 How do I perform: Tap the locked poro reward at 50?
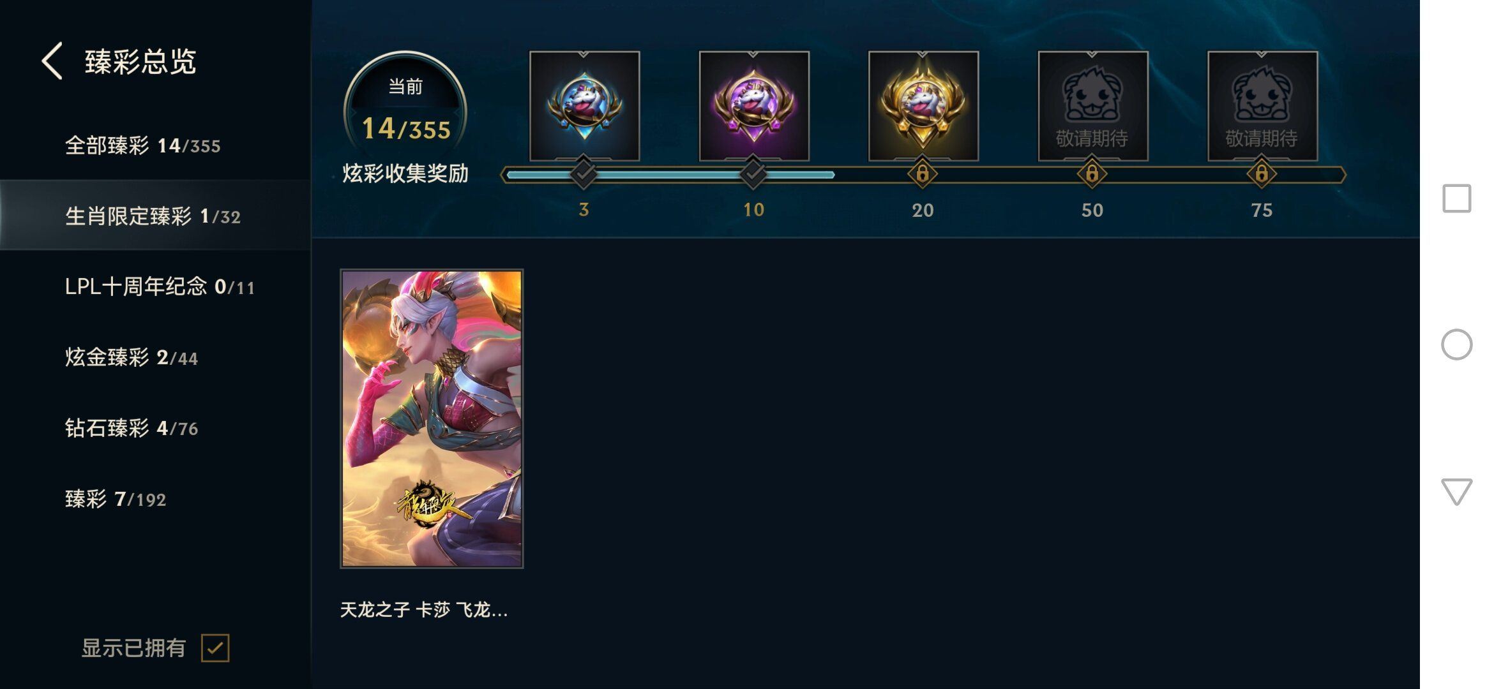(1093, 106)
